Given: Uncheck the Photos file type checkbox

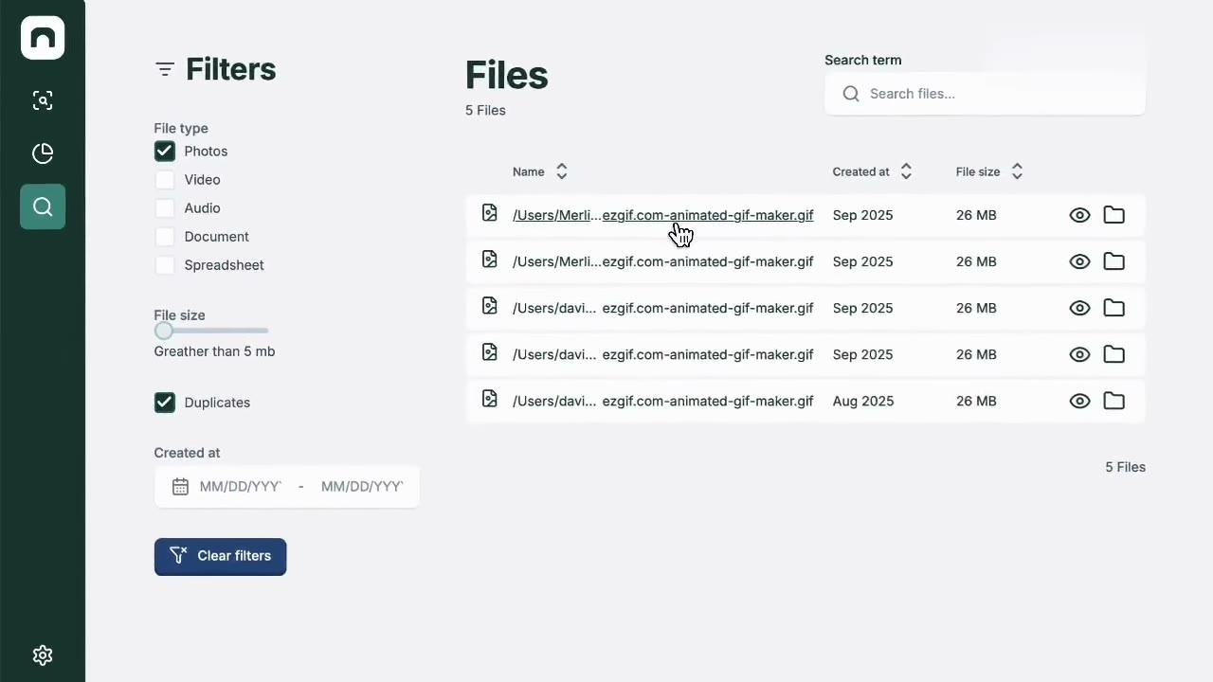Looking at the screenshot, I should (x=165, y=152).
